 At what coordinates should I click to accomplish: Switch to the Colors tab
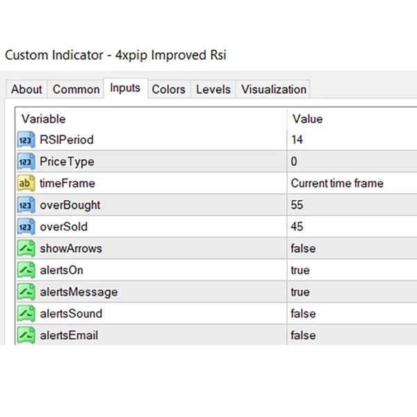click(x=168, y=89)
